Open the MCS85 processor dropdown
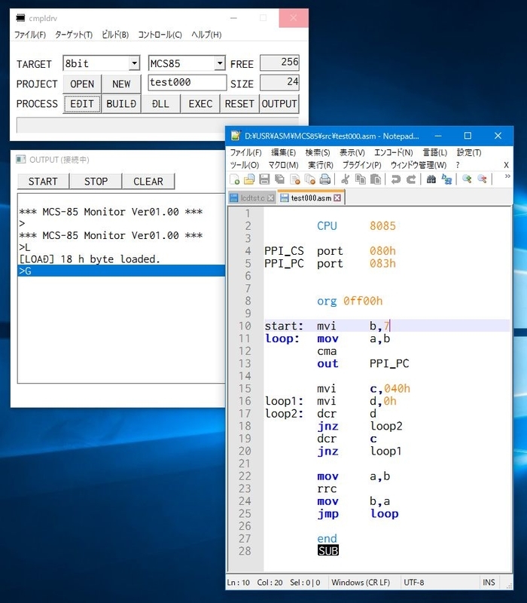Screen dimensions: 527x603 (220, 63)
